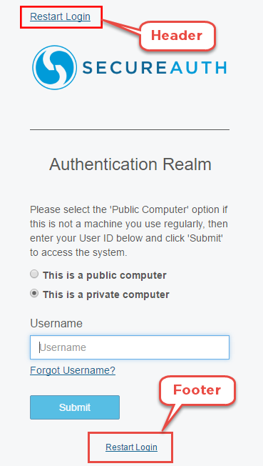Select the public computer radio button

pyautogui.click(x=35, y=274)
